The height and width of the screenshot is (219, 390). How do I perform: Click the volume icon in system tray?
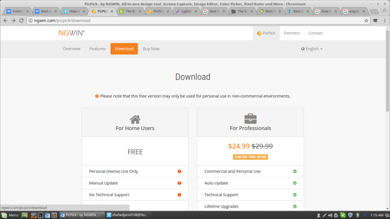330,215
